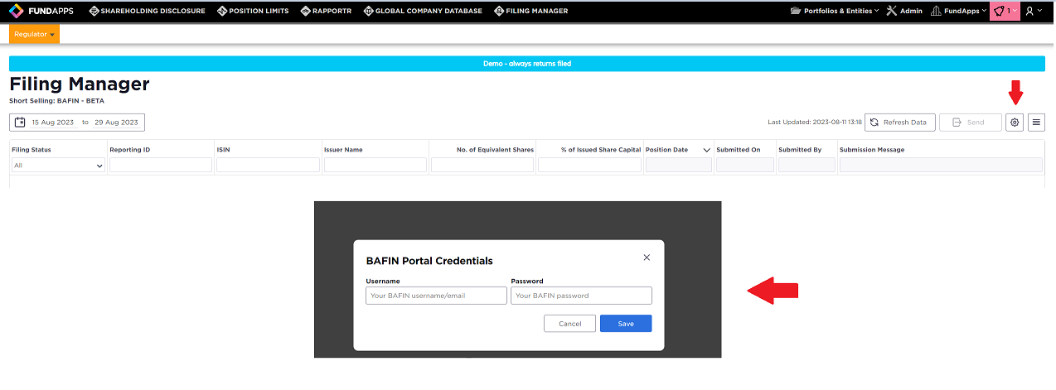Filter % of Issued Share Capital field
Image resolution: width=1056 pixels, height=390 pixels.
point(589,165)
